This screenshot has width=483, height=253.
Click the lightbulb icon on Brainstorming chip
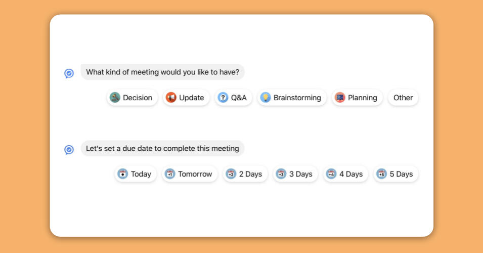pyautogui.click(x=266, y=98)
